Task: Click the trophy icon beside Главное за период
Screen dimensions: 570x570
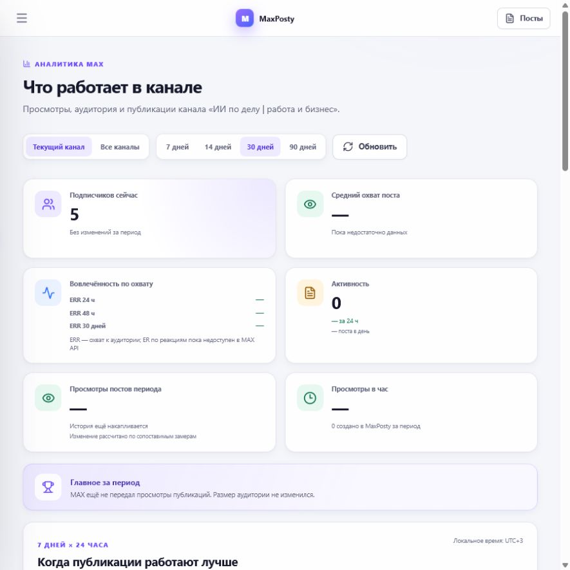Action: 48,487
